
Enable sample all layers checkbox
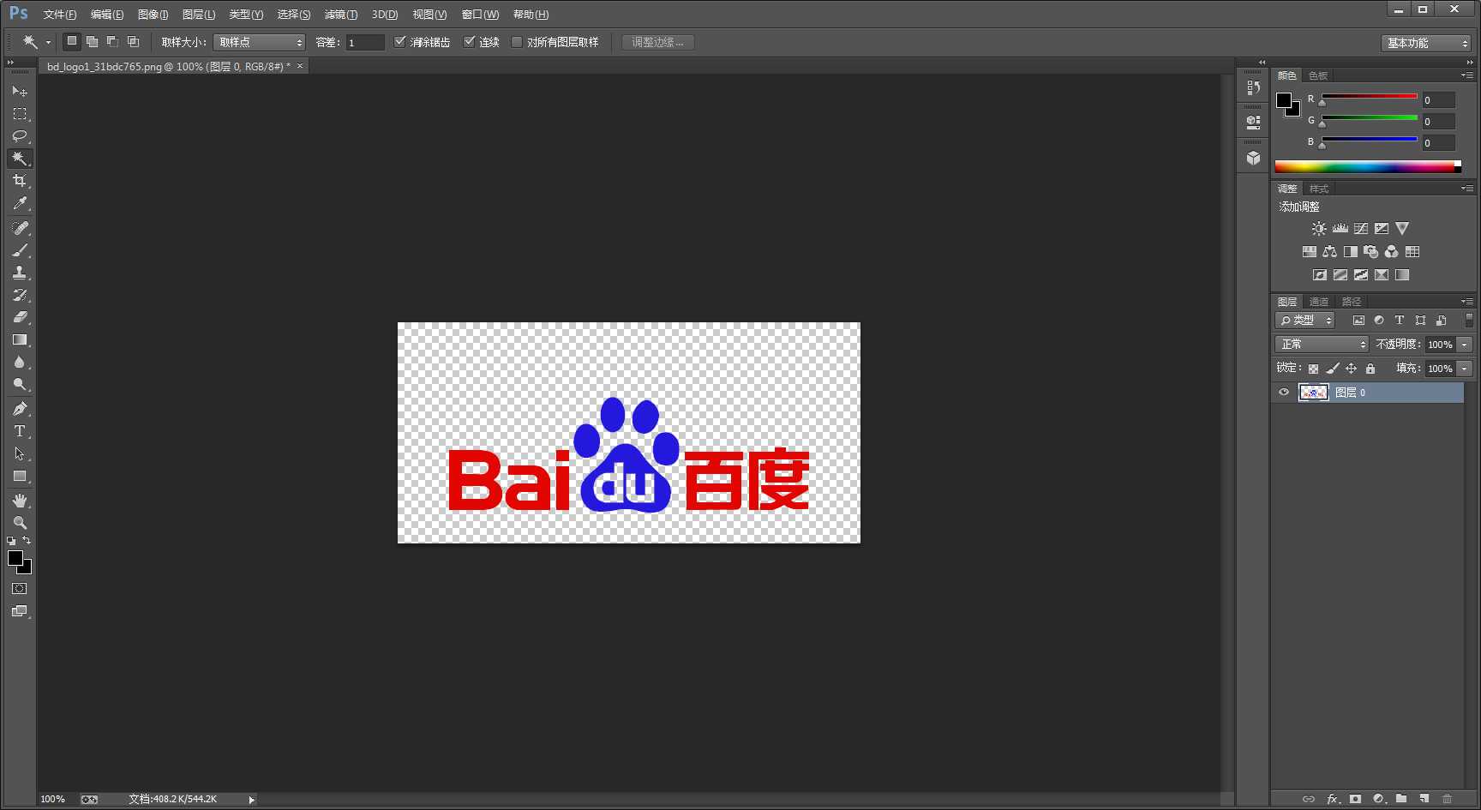[x=517, y=41]
